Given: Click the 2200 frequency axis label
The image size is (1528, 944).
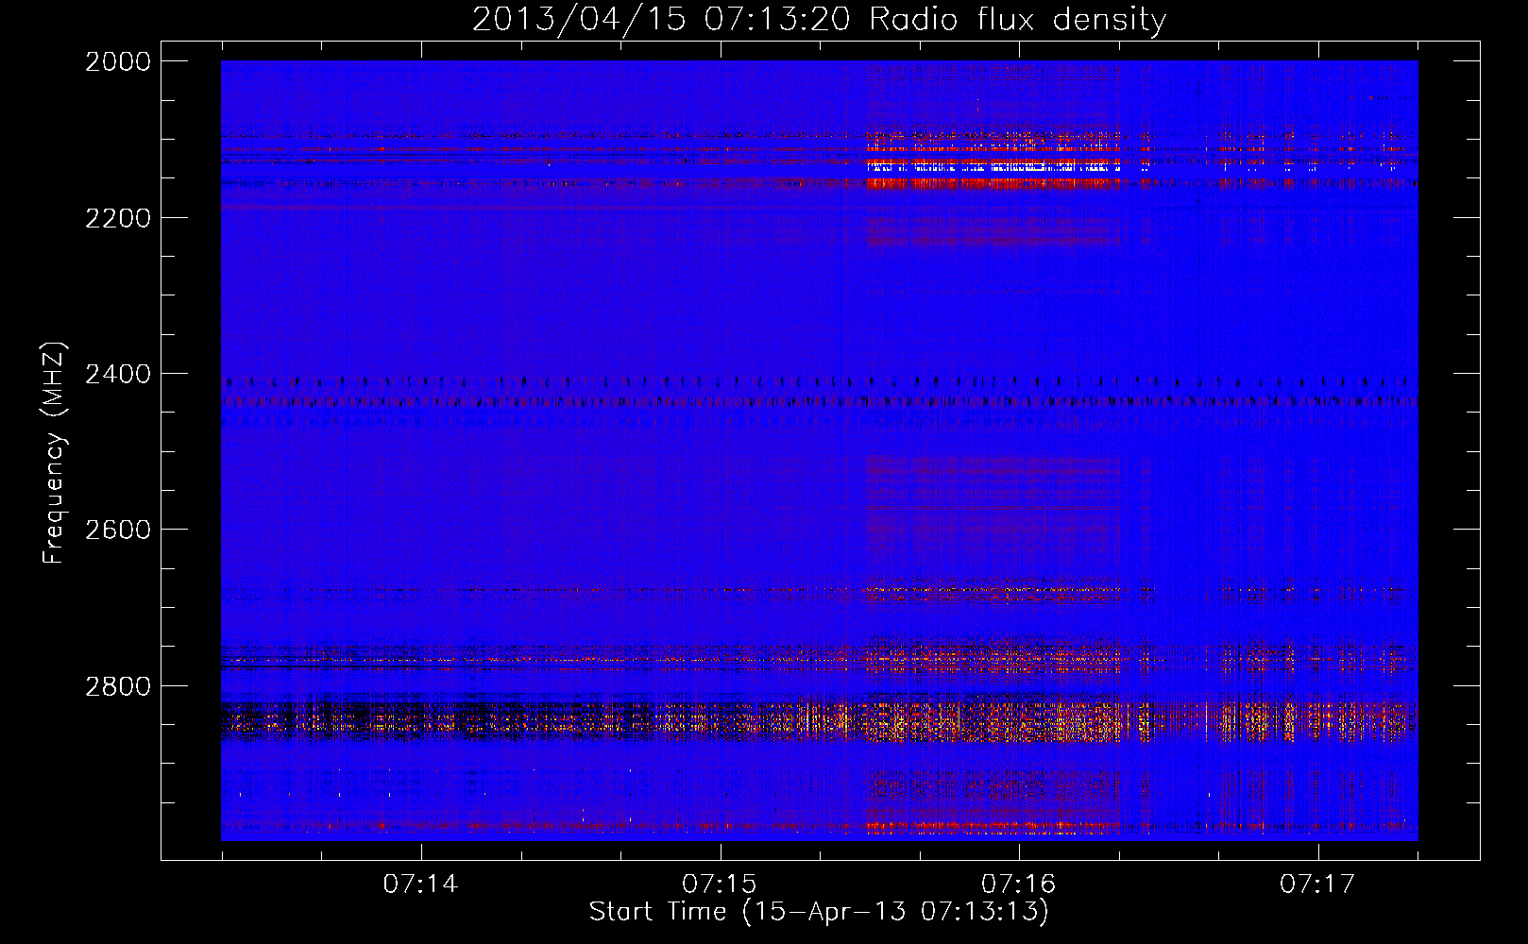Looking at the screenshot, I should (118, 218).
